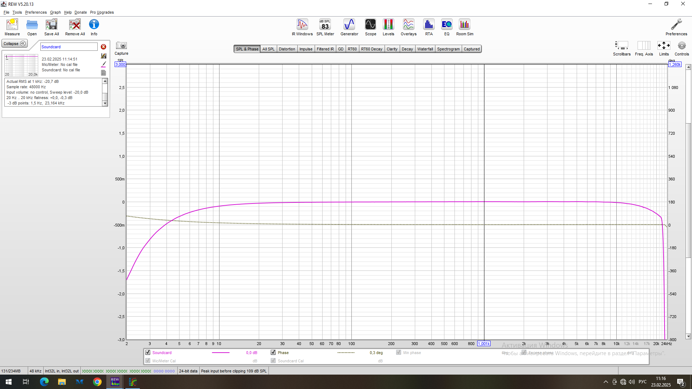Click phase axis top limit 1,260k field
The image size is (692, 389).
click(675, 64)
